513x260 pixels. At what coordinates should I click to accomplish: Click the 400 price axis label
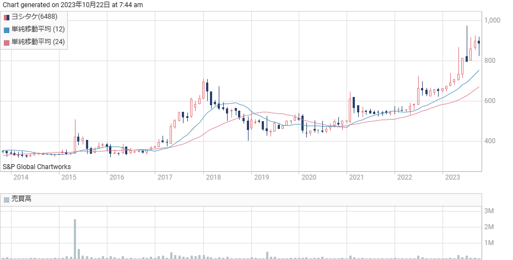tap(490, 141)
